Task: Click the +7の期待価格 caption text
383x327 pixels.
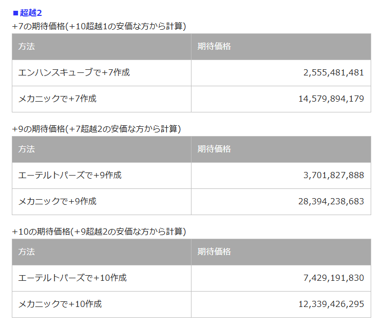Action: tap(99, 26)
